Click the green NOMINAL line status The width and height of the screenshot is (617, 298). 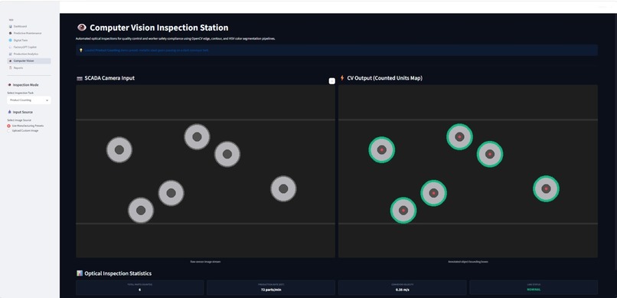(534, 290)
